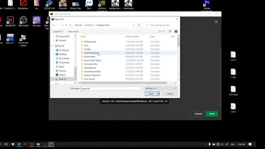
Task: Open the Open button split arrow
Action: pos(159,94)
